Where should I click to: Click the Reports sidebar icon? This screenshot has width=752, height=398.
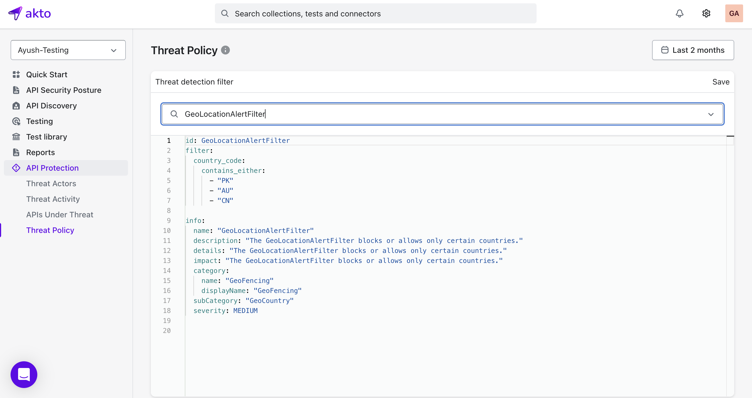(16, 153)
